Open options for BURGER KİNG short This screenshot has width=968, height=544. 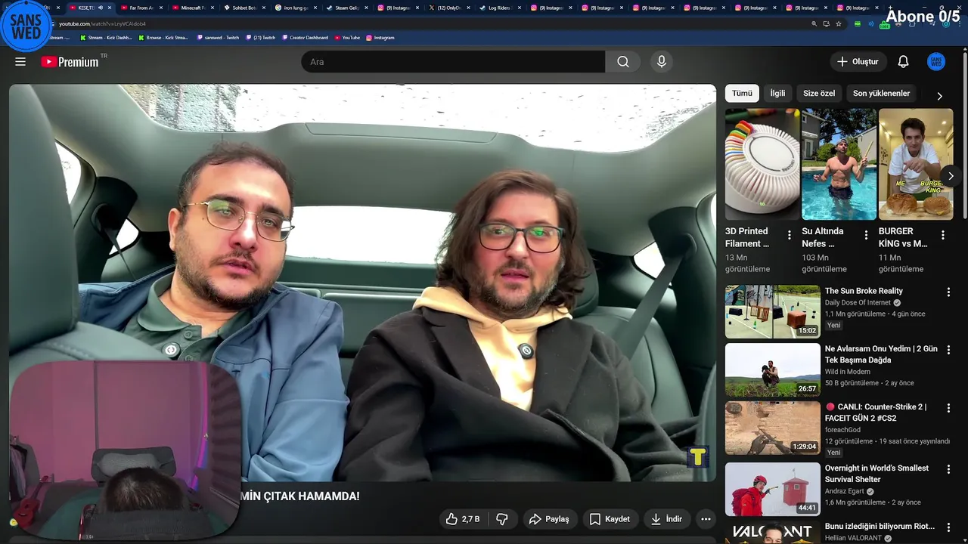(x=942, y=235)
